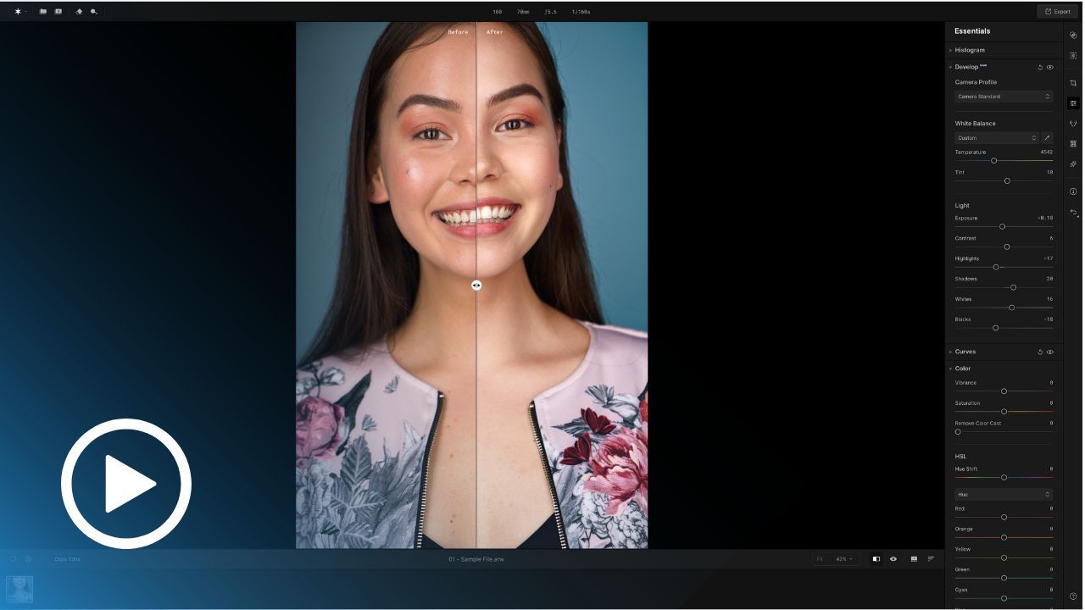
Task: Reset the Develop panel adjustments
Action: [1040, 67]
